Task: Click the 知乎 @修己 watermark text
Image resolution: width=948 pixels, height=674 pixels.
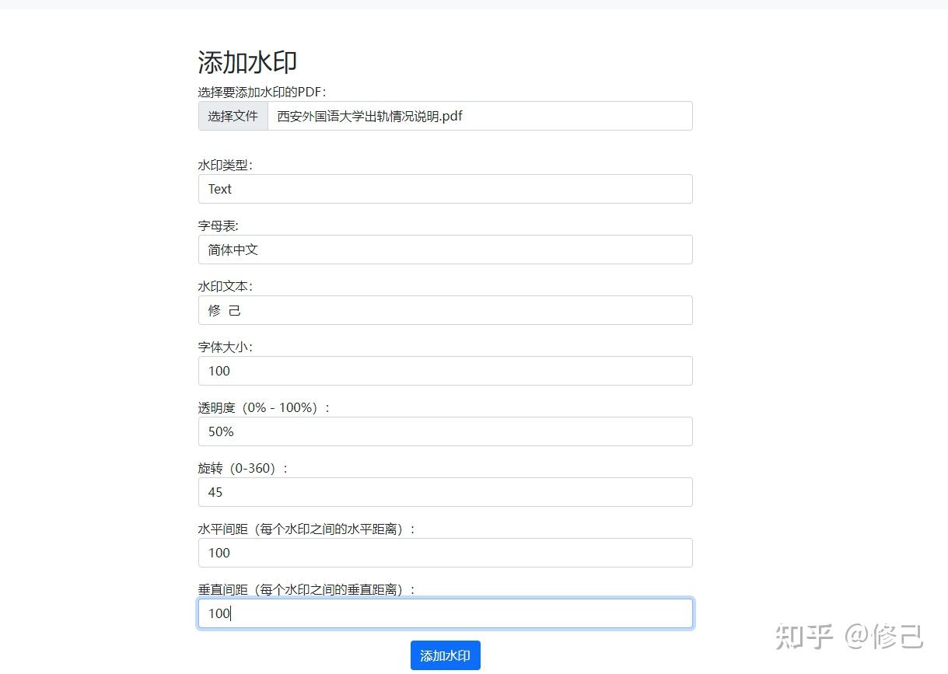Action: point(852,636)
